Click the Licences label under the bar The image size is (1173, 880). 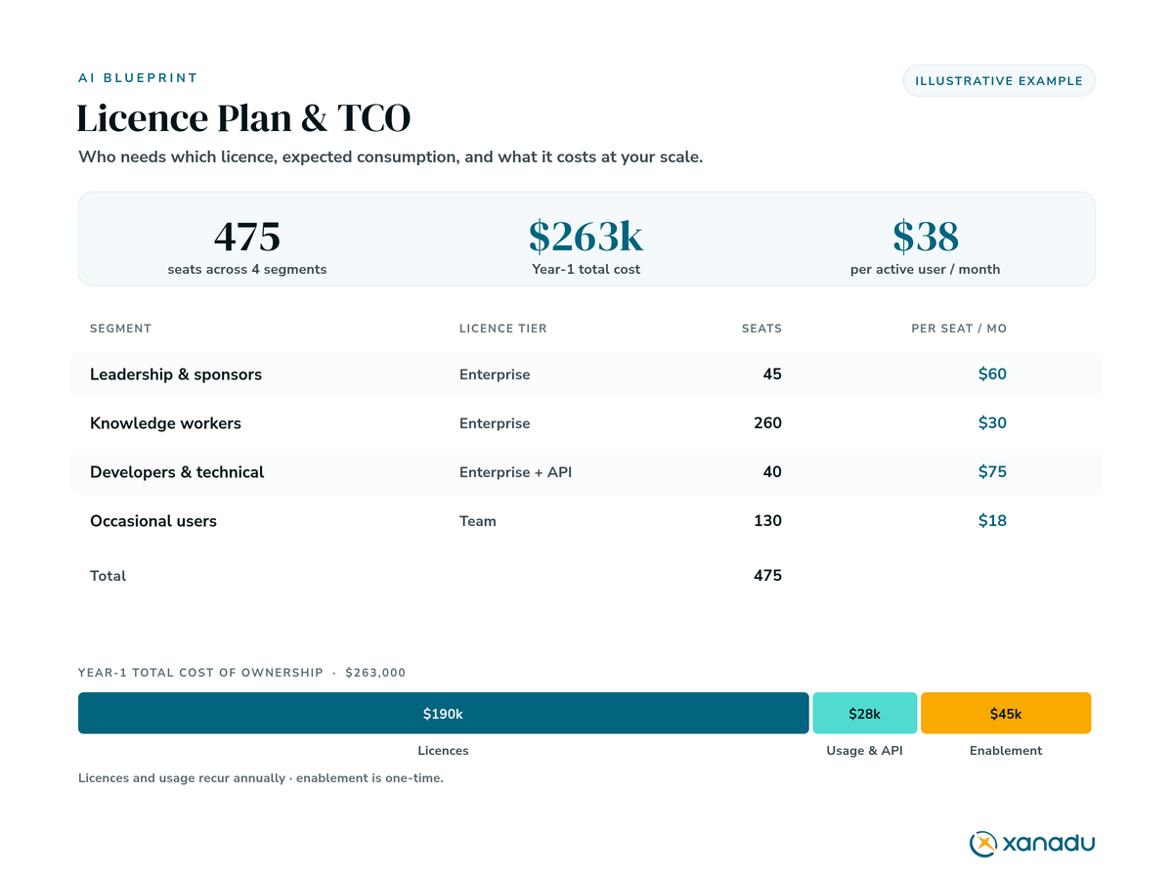[443, 751]
